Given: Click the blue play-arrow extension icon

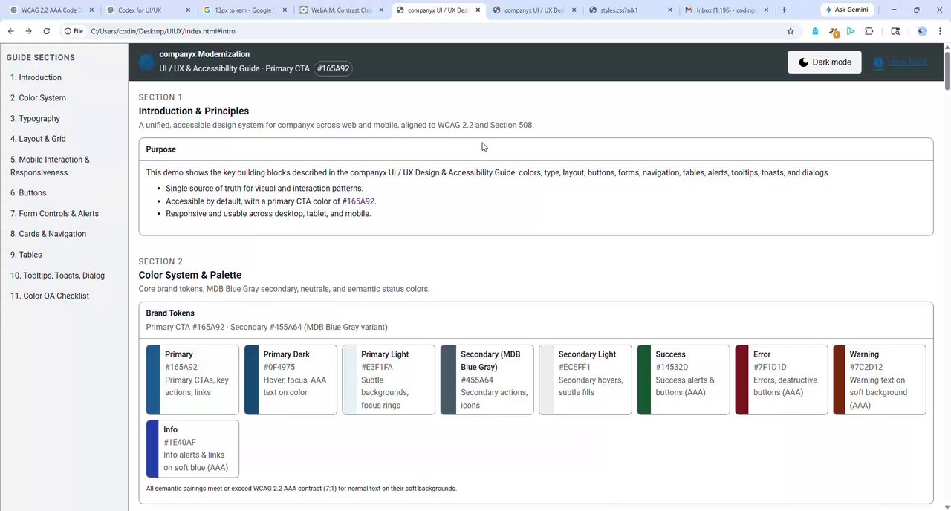Looking at the screenshot, I should click(851, 31).
